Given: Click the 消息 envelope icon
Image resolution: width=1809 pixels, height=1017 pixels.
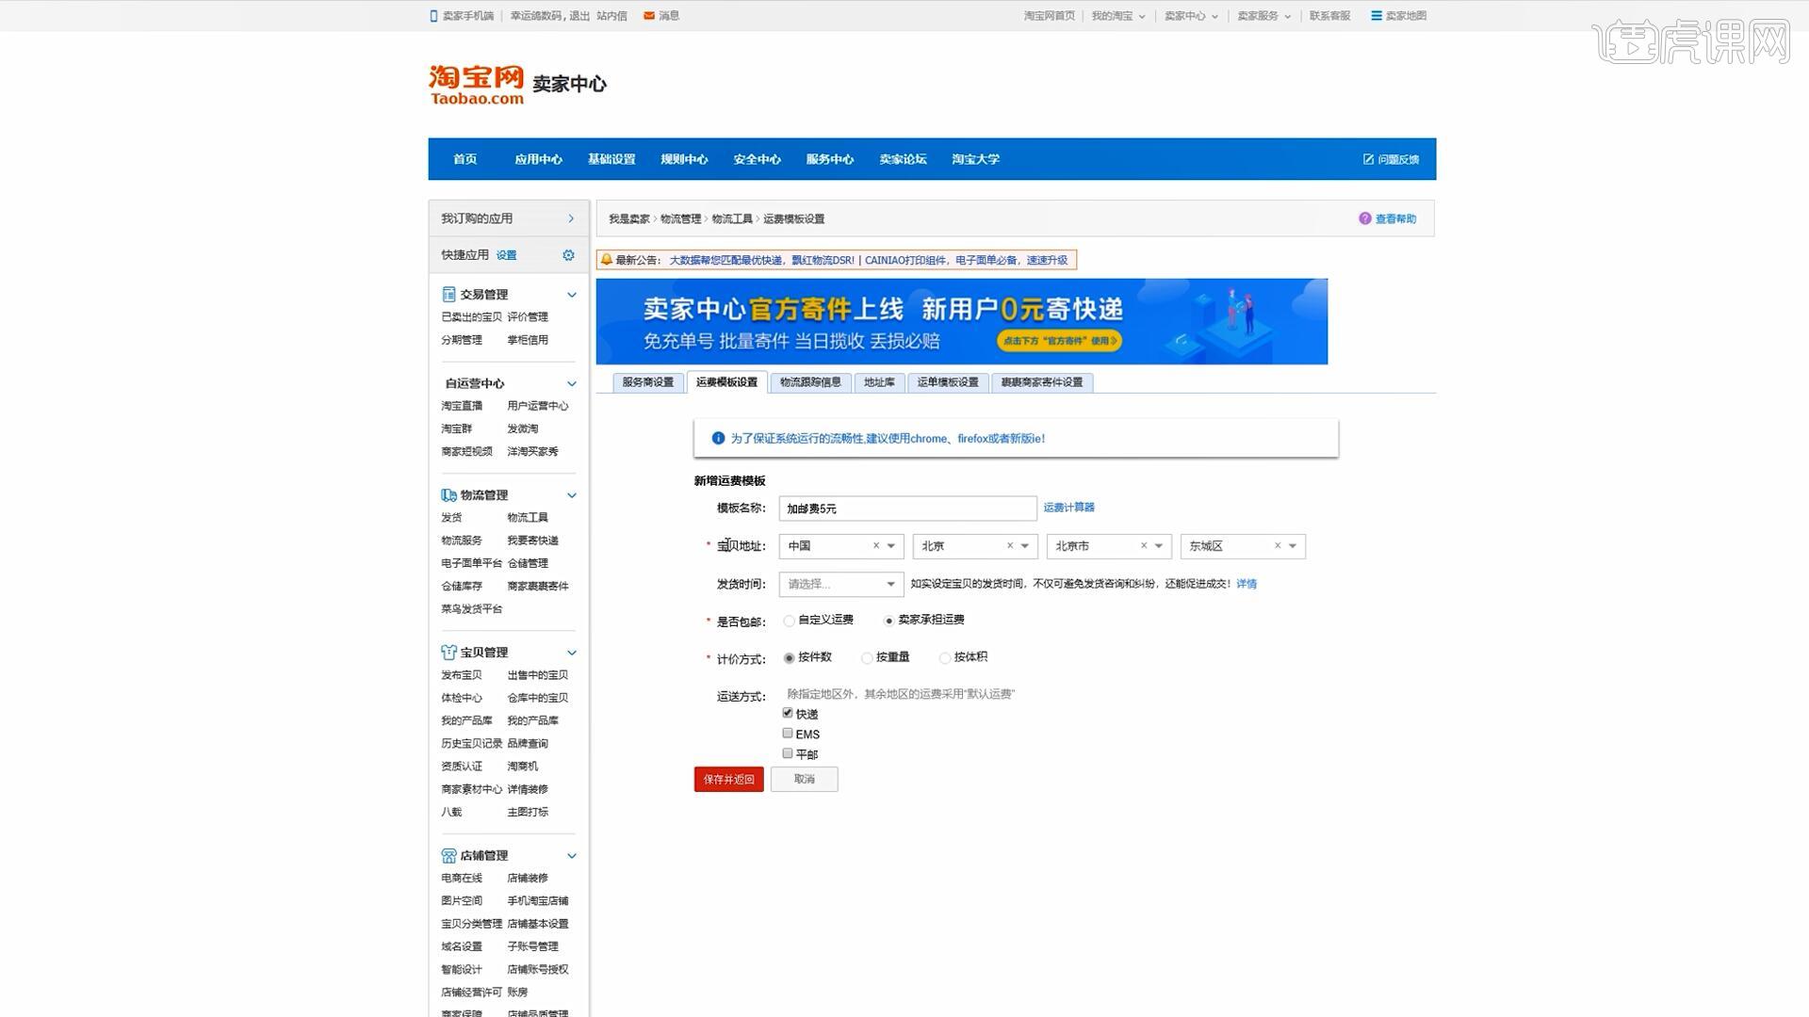Looking at the screenshot, I should click(x=649, y=16).
